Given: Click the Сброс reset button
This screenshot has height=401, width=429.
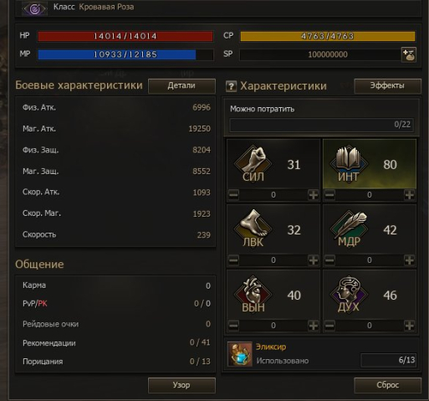Looking at the screenshot, I should tap(387, 385).
